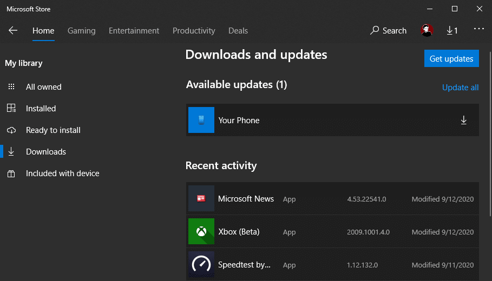This screenshot has width=492, height=281.
Task: Switch to the Home tab
Action: [x=43, y=31]
